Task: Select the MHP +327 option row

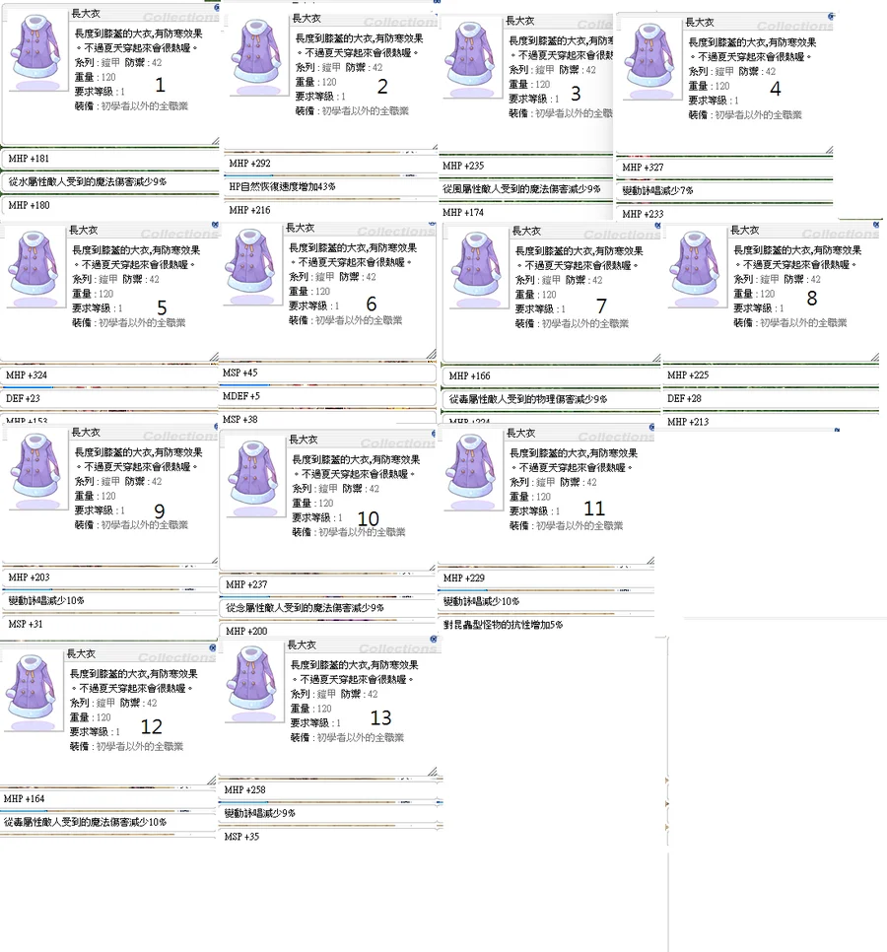Action: 723,167
